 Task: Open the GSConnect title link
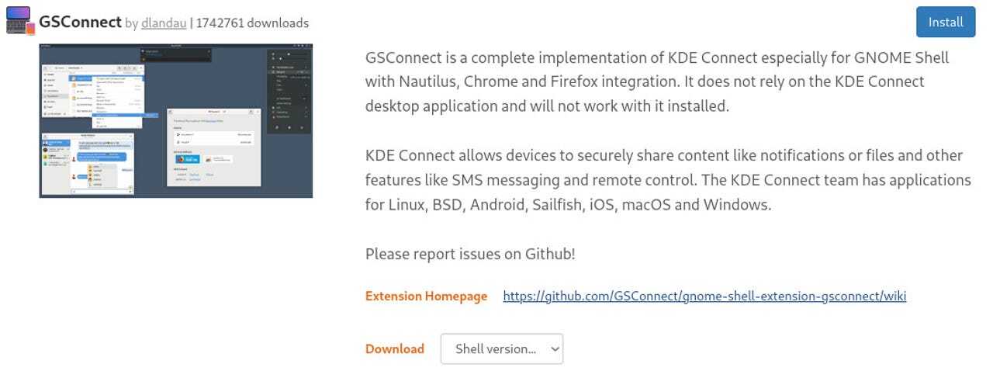click(x=80, y=23)
